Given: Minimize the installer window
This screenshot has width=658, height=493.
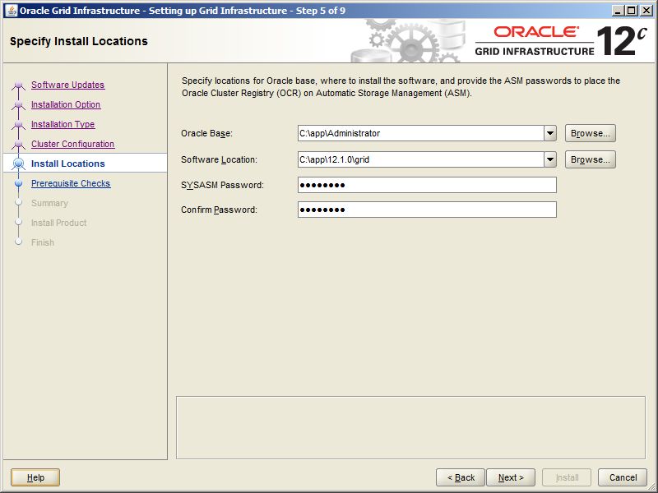Looking at the screenshot, I should (618, 11).
